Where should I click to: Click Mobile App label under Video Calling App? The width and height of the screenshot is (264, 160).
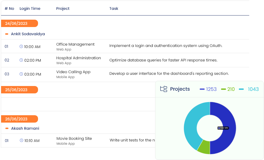(x=65, y=77)
